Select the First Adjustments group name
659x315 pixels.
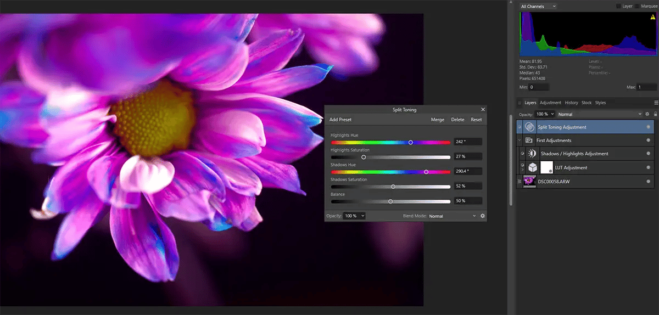pyautogui.click(x=554, y=140)
